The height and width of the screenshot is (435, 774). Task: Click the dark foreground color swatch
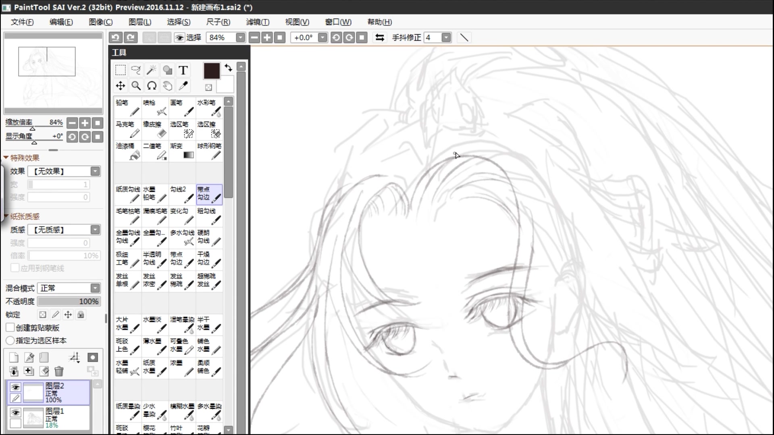pos(212,71)
